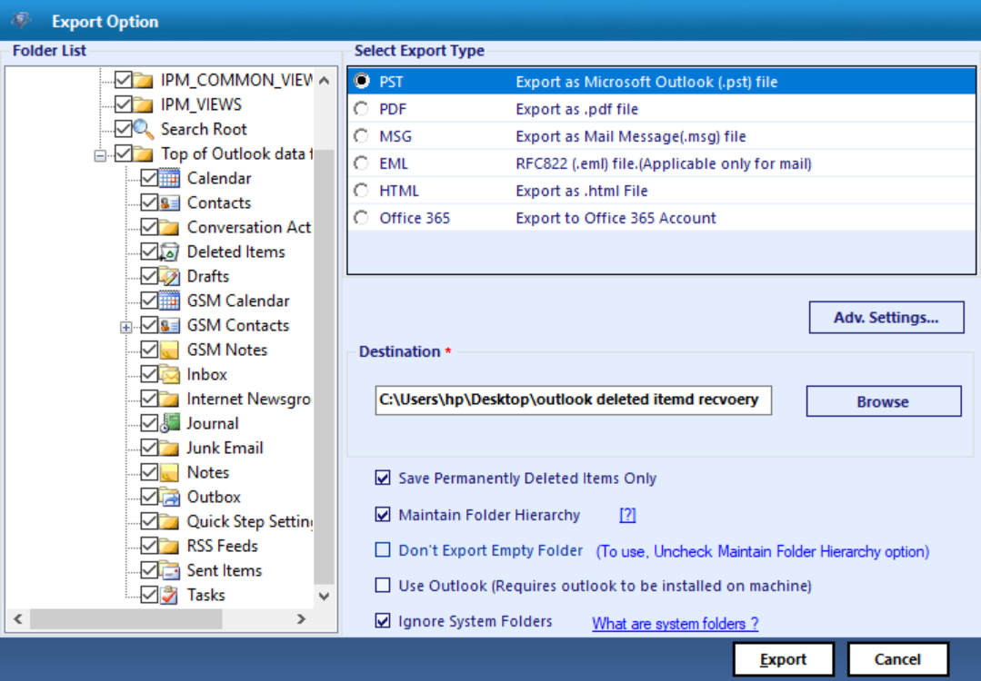Click the Contacts card icon
Image resolution: width=981 pixels, height=681 pixels.
tap(169, 203)
